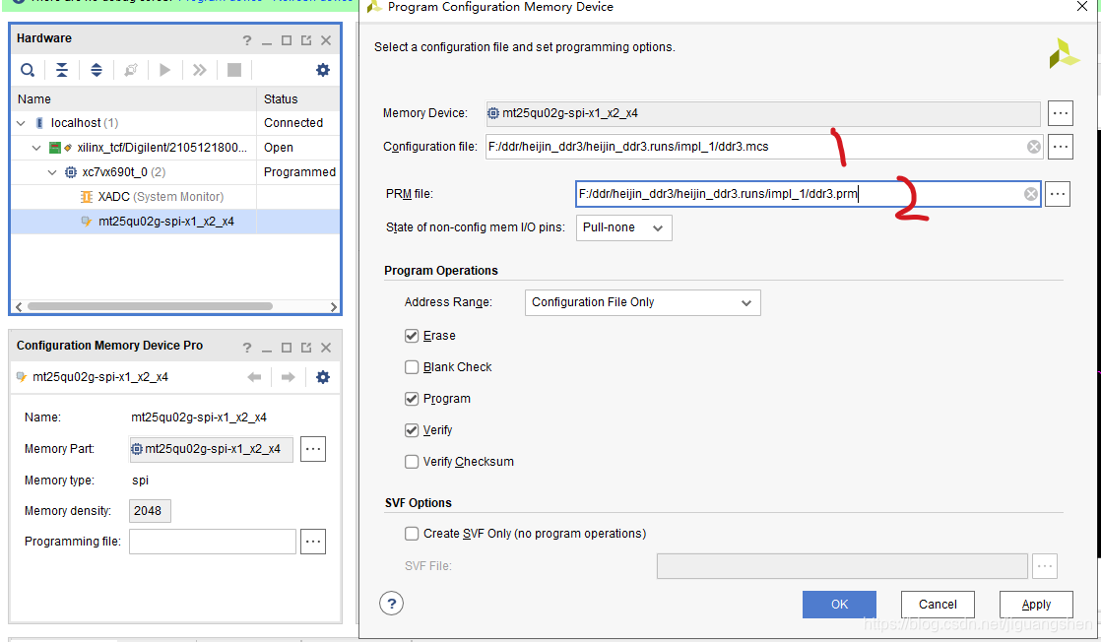Click the Memory Device field
The height and width of the screenshot is (642, 1101).
pos(763,113)
